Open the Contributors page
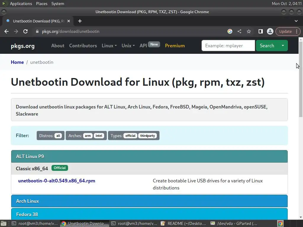Image resolution: width=303 pixels, height=227 pixels. [x=83, y=46]
